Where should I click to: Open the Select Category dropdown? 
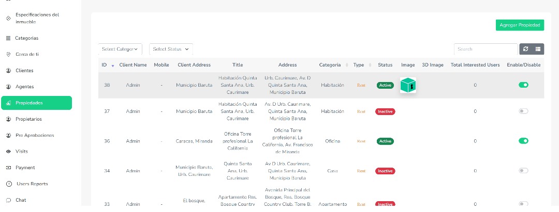120,49
